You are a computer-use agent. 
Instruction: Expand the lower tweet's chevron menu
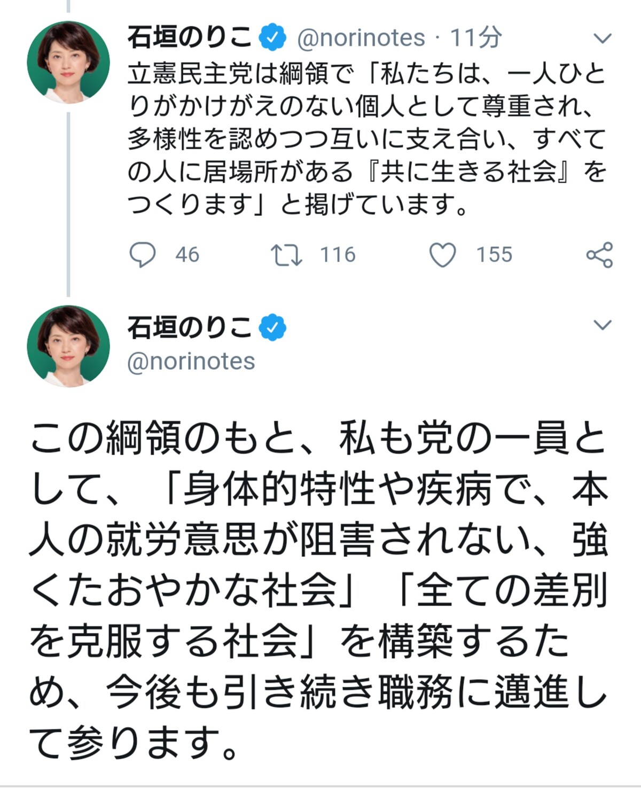(x=603, y=325)
